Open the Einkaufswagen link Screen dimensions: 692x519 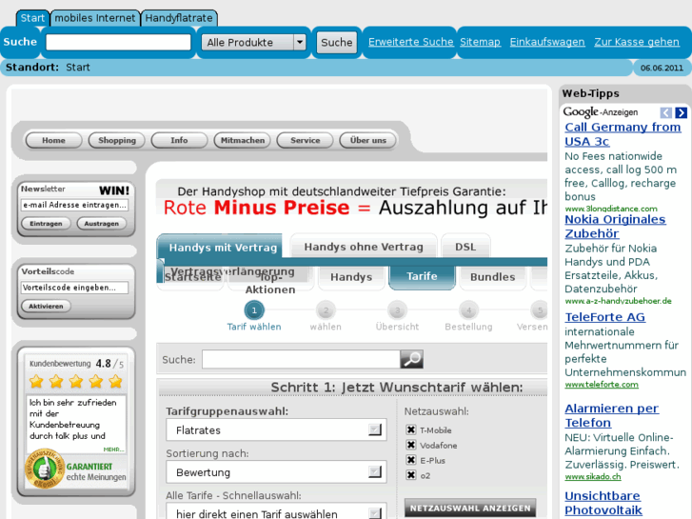[547, 42]
